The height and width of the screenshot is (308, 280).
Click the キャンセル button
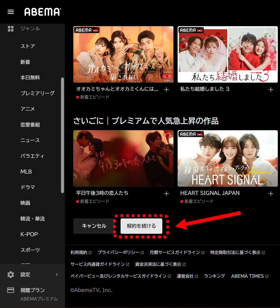(x=94, y=226)
